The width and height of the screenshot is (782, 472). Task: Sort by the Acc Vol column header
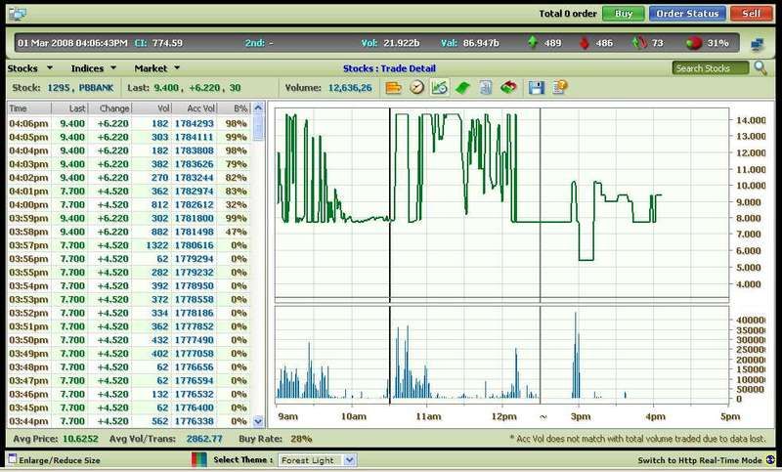[x=195, y=108]
